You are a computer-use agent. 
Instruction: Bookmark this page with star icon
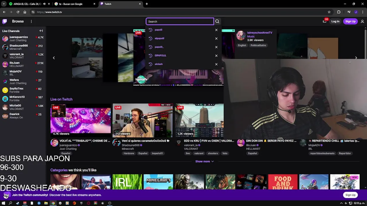[329, 12]
